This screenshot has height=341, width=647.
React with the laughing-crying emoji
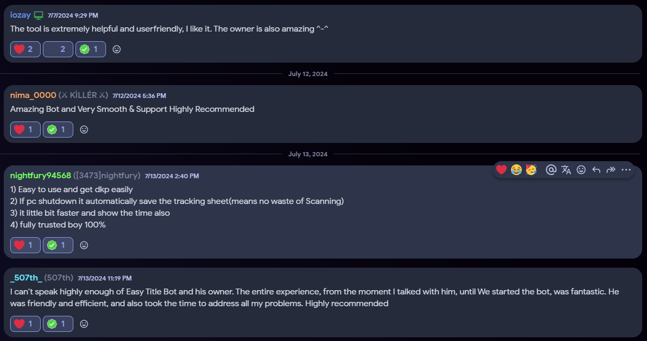click(x=516, y=170)
